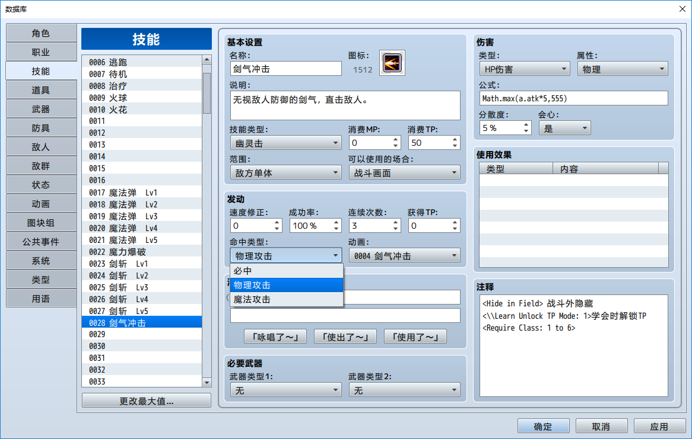
Task: Click the 名称 field containing 剑气冲击
Action: point(285,69)
